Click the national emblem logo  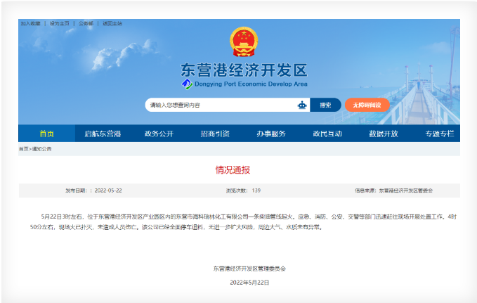coord(244,41)
